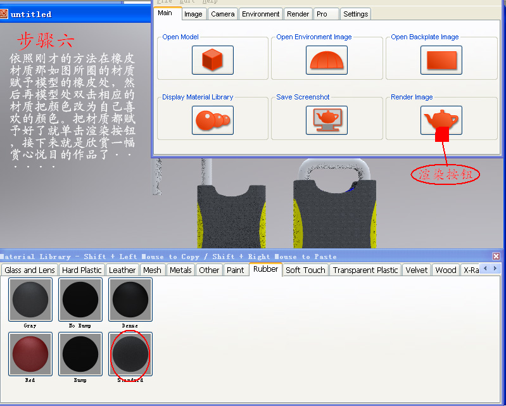Select the Standard rubber material sphere
The image size is (506, 406).
pyautogui.click(x=130, y=354)
